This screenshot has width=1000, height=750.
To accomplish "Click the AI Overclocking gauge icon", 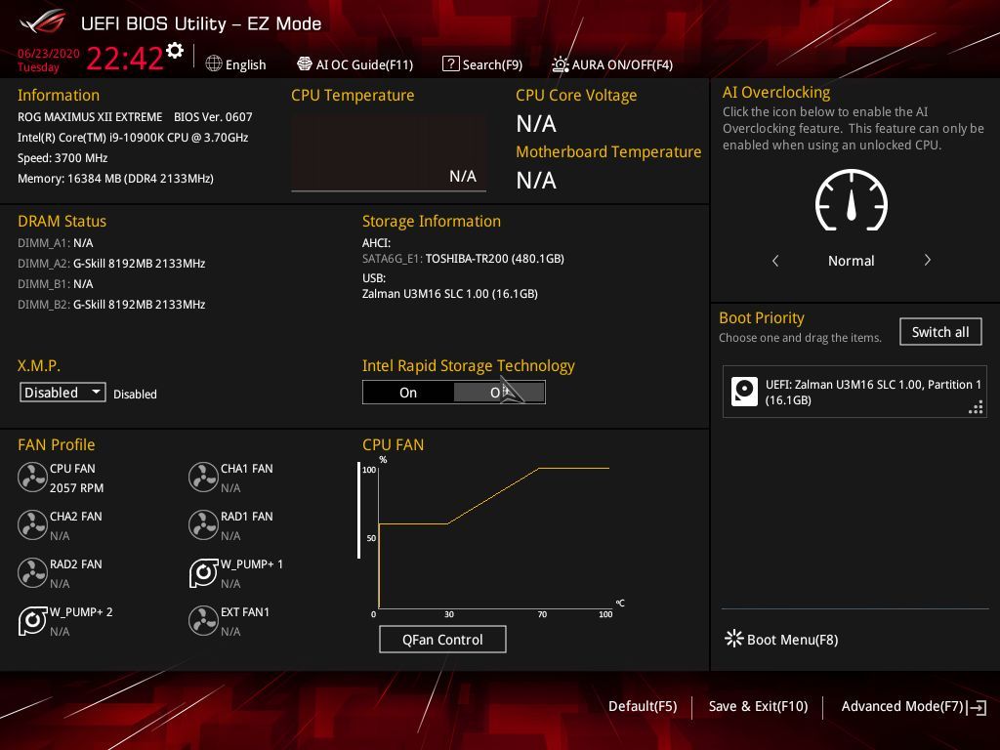I will point(852,199).
